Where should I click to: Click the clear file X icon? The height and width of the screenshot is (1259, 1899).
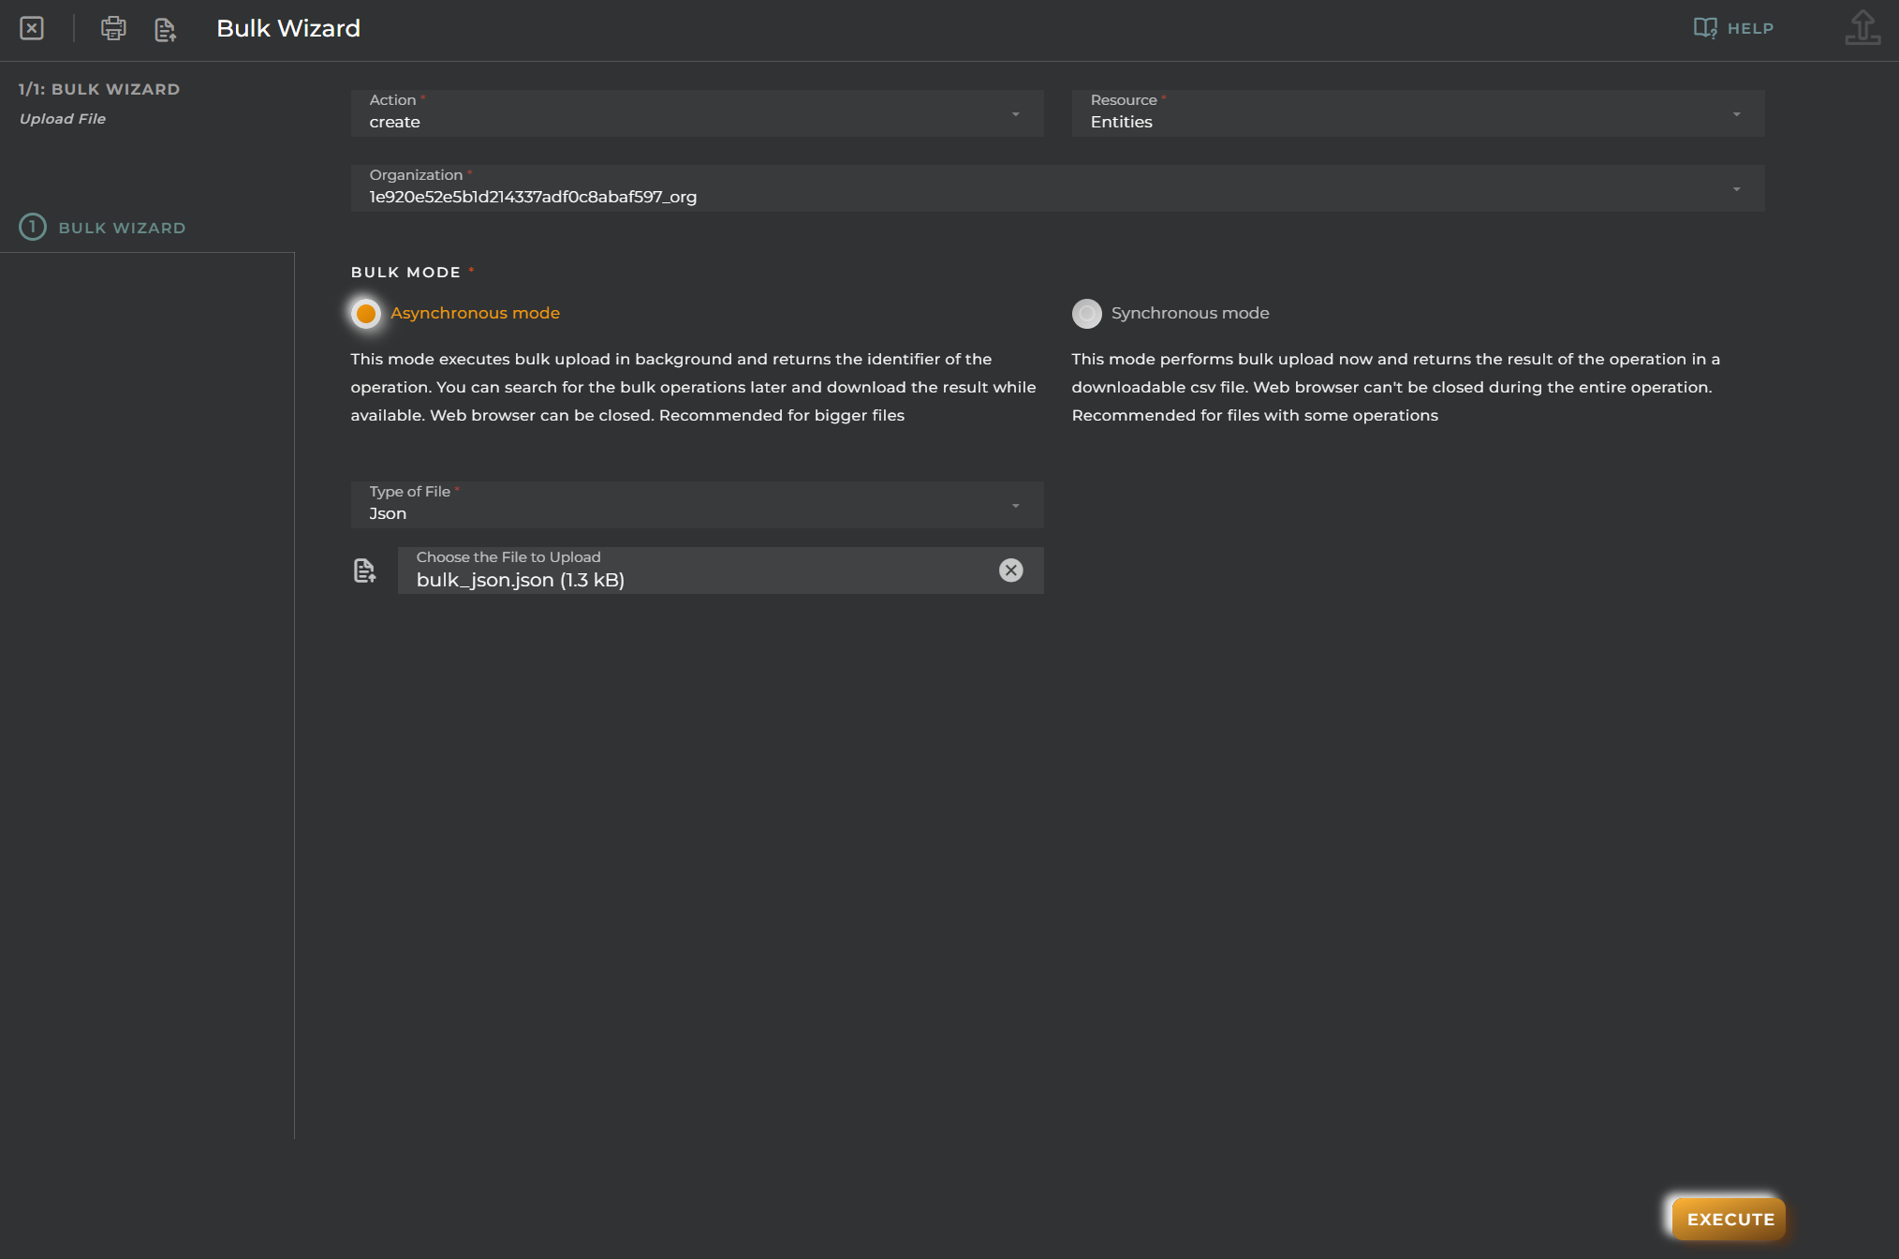coord(1011,570)
